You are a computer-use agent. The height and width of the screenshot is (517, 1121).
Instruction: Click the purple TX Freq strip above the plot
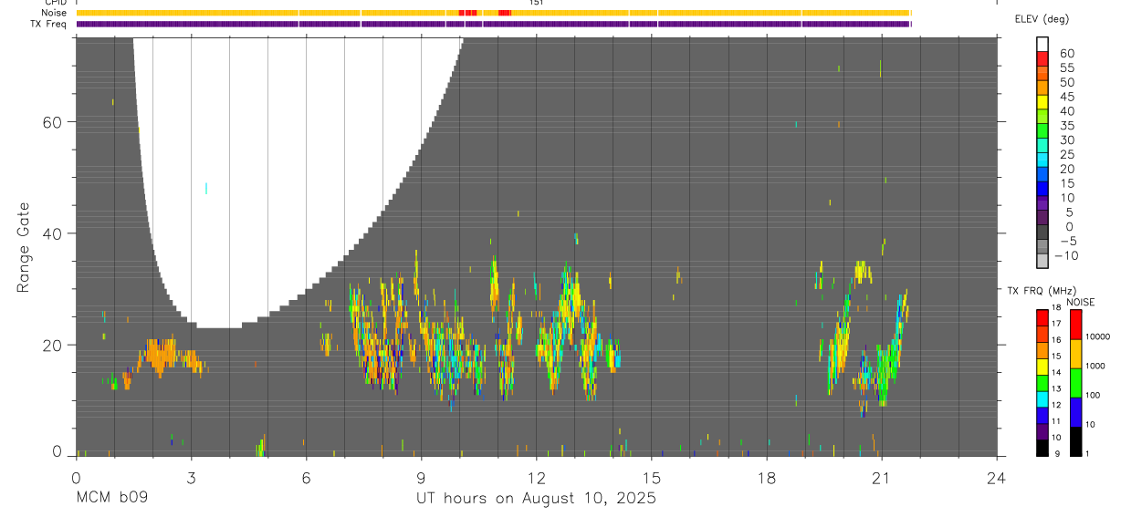[x=493, y=24]
